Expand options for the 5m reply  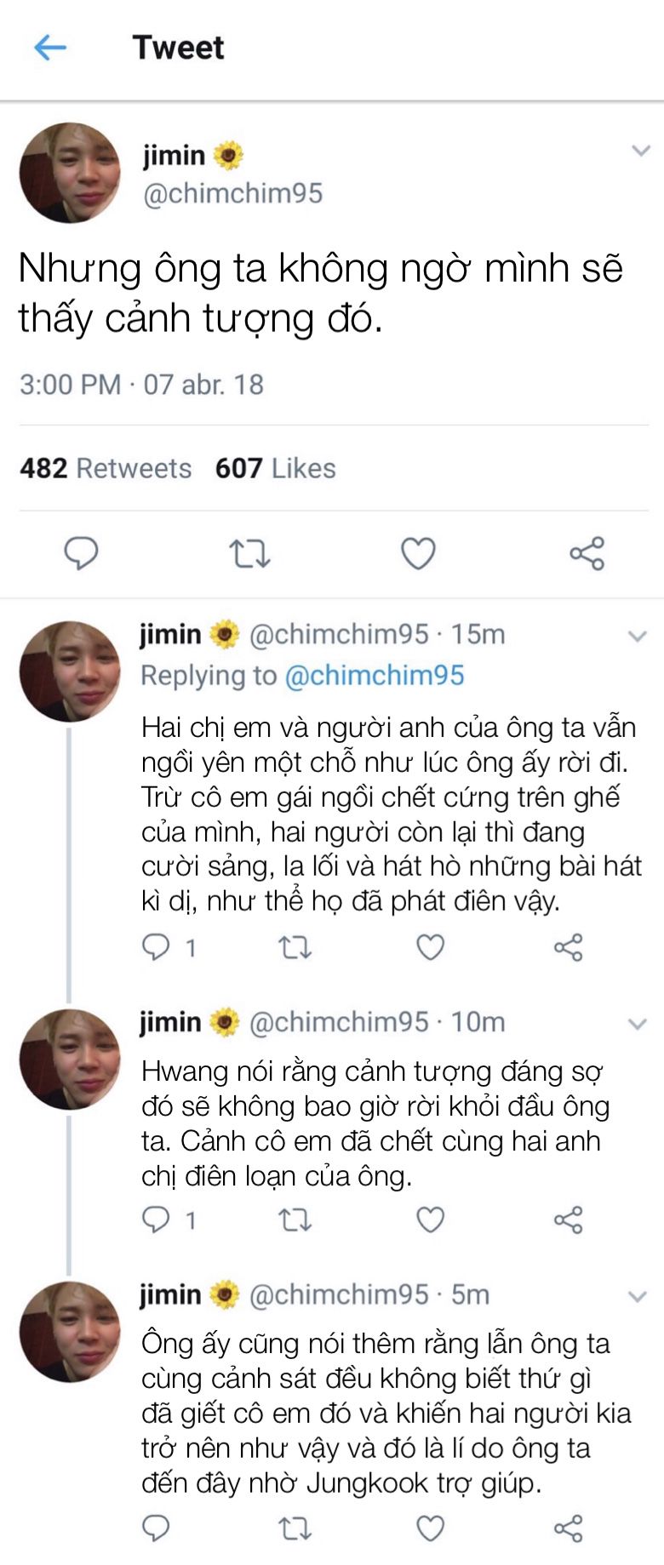tap(637, 1297)
